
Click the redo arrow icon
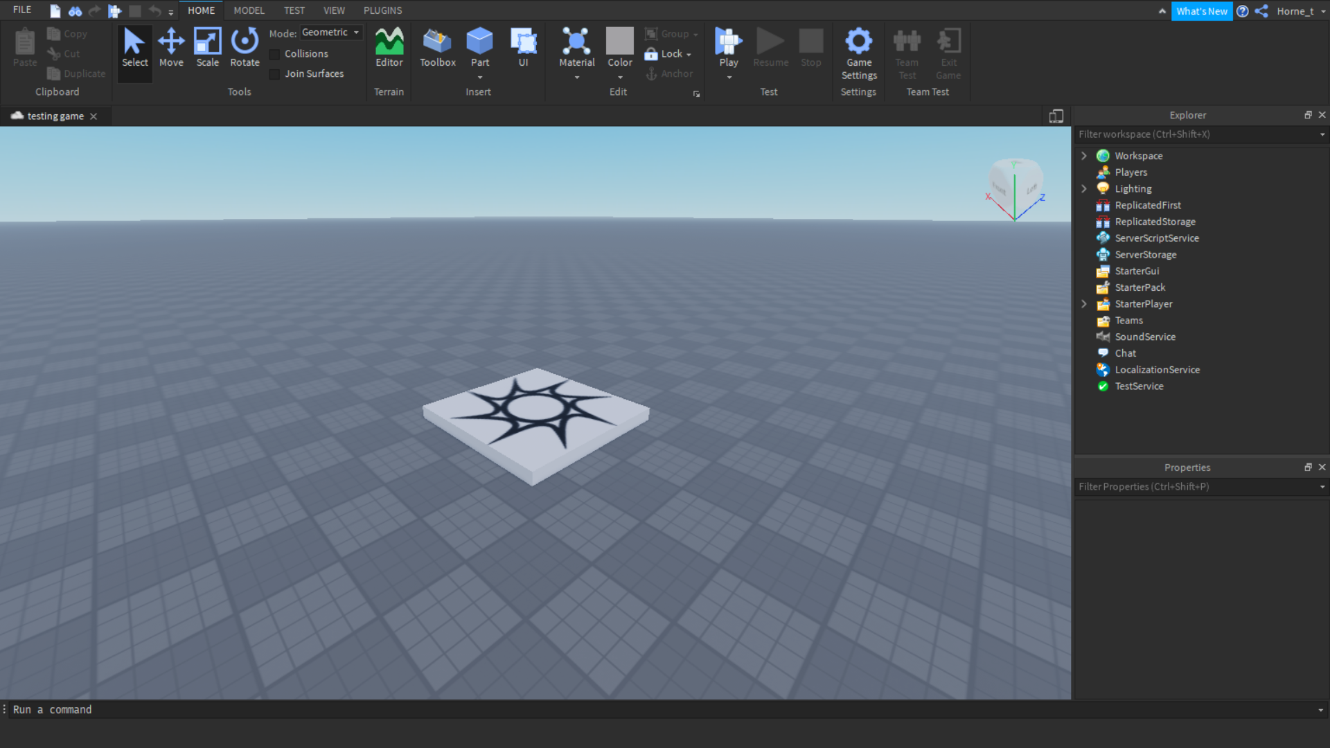click(x=95, y=11)
